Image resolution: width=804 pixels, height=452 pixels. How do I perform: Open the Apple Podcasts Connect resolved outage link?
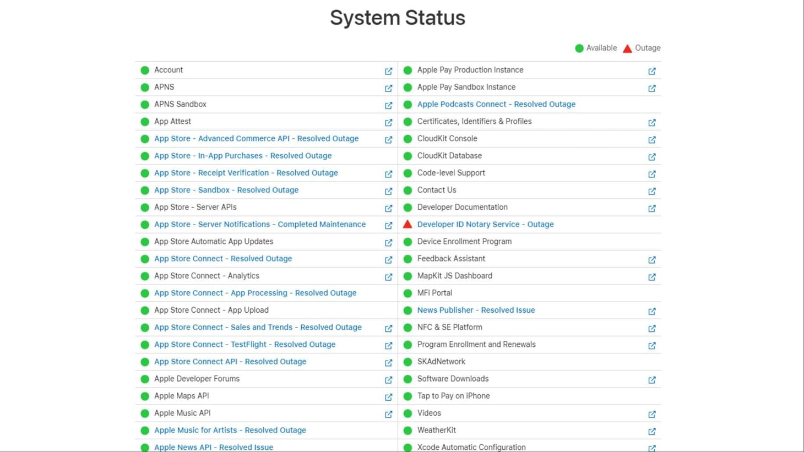point(496,104)
